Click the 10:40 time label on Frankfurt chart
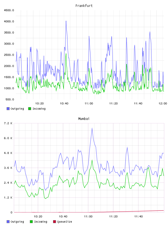The width and height of the screenshot is (168, 226). (x=64, y=104)
